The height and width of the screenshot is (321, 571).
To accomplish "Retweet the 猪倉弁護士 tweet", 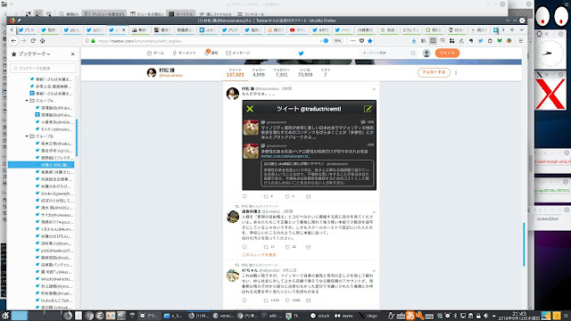I will pyautogui.click(x=266, y=247).
